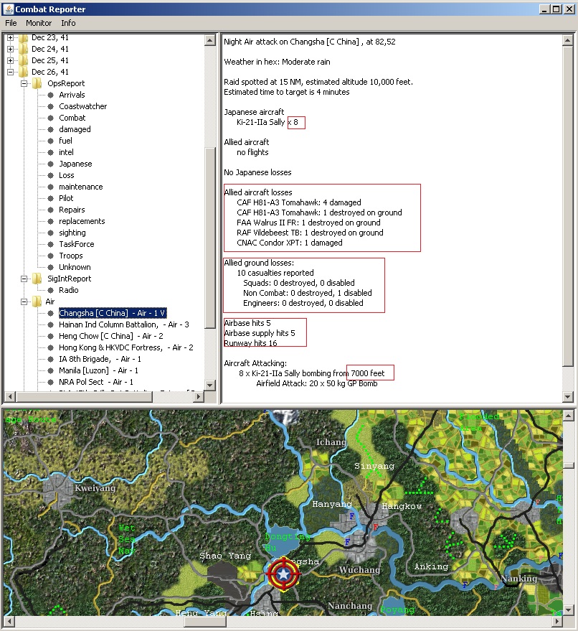This screenshot has width=578, height=631.
Task: Click the map pane scroll left arrow
Action: [x=9, y=622]
